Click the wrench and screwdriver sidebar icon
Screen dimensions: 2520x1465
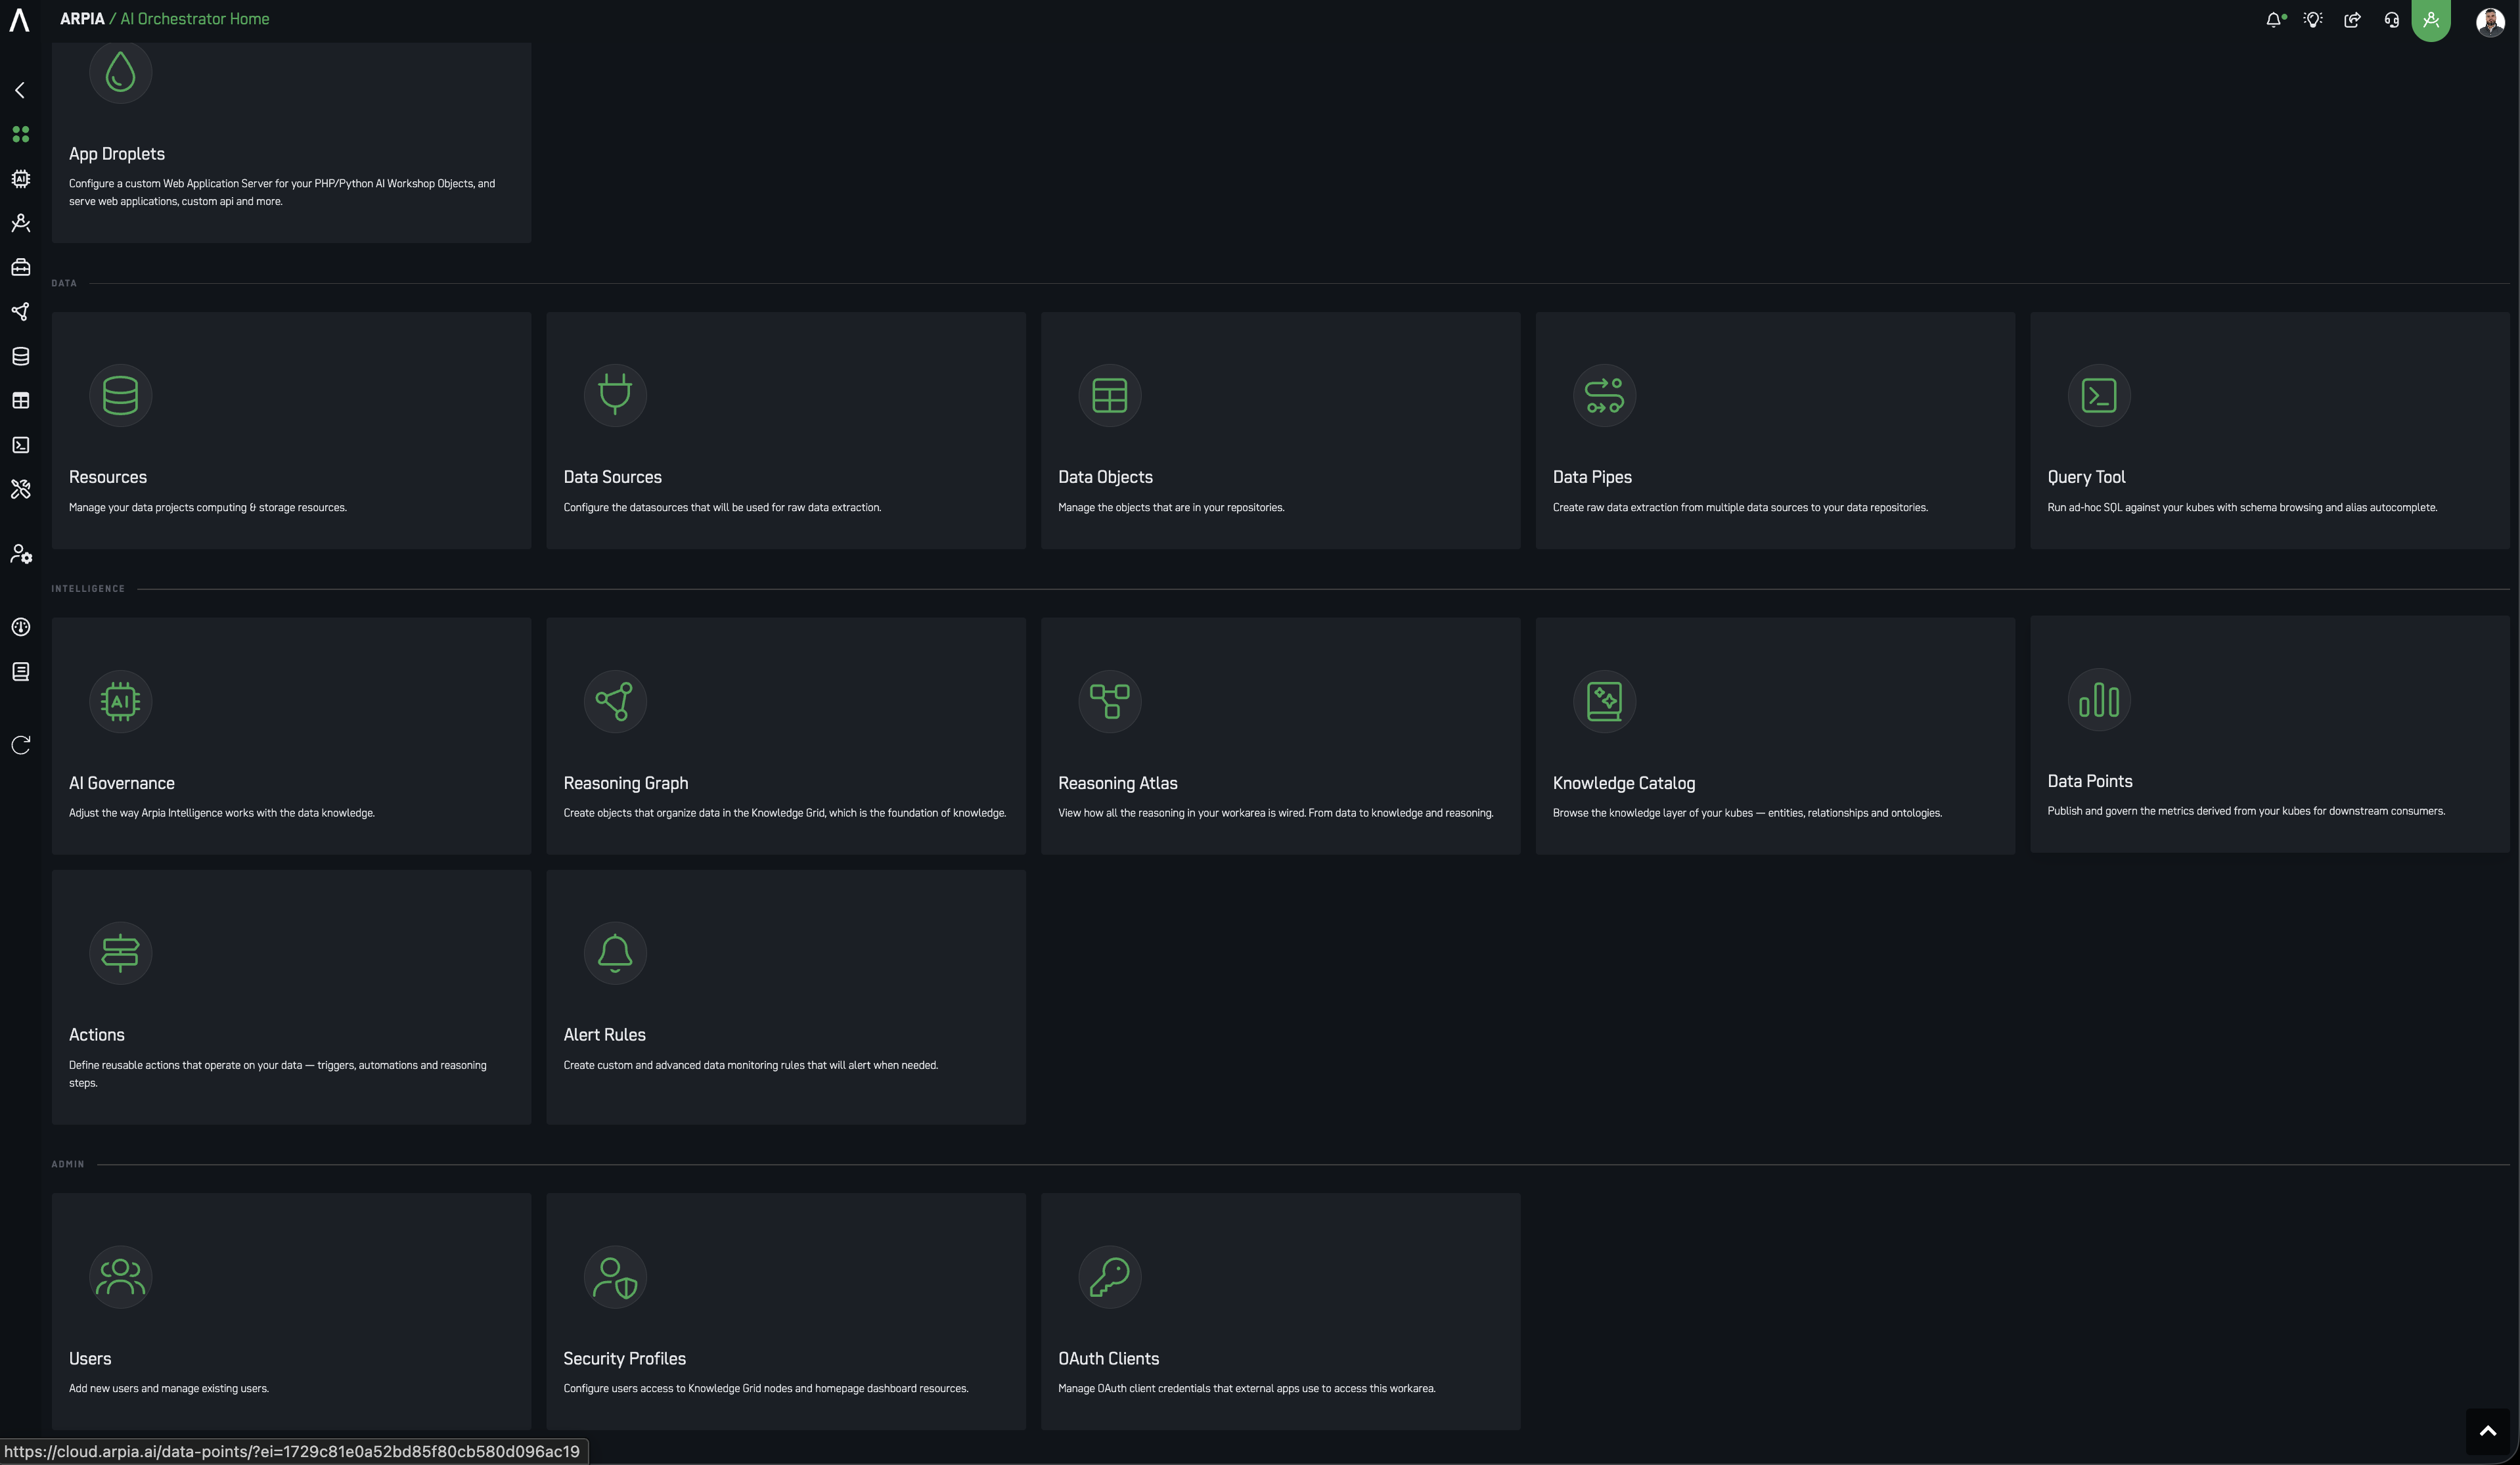coord(20,489)
